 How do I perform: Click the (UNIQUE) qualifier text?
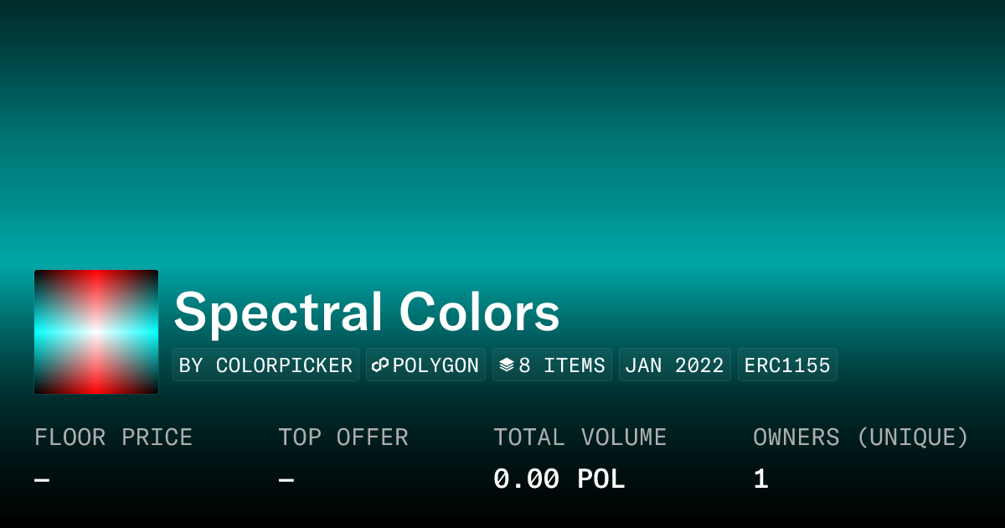point(912,437)
